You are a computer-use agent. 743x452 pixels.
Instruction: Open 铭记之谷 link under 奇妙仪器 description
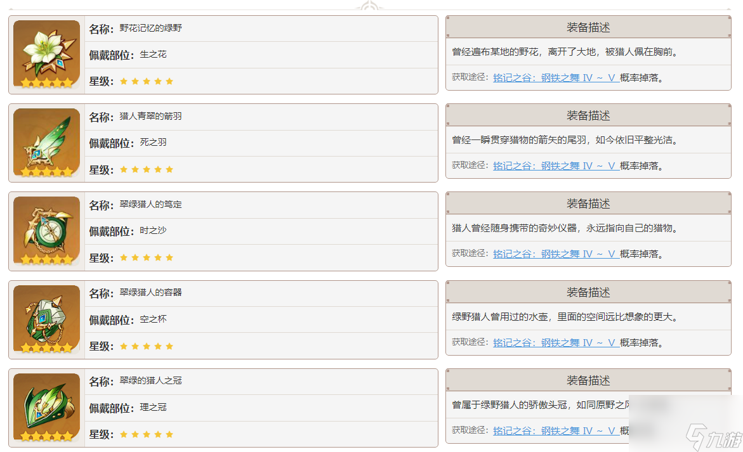point(556,254)
